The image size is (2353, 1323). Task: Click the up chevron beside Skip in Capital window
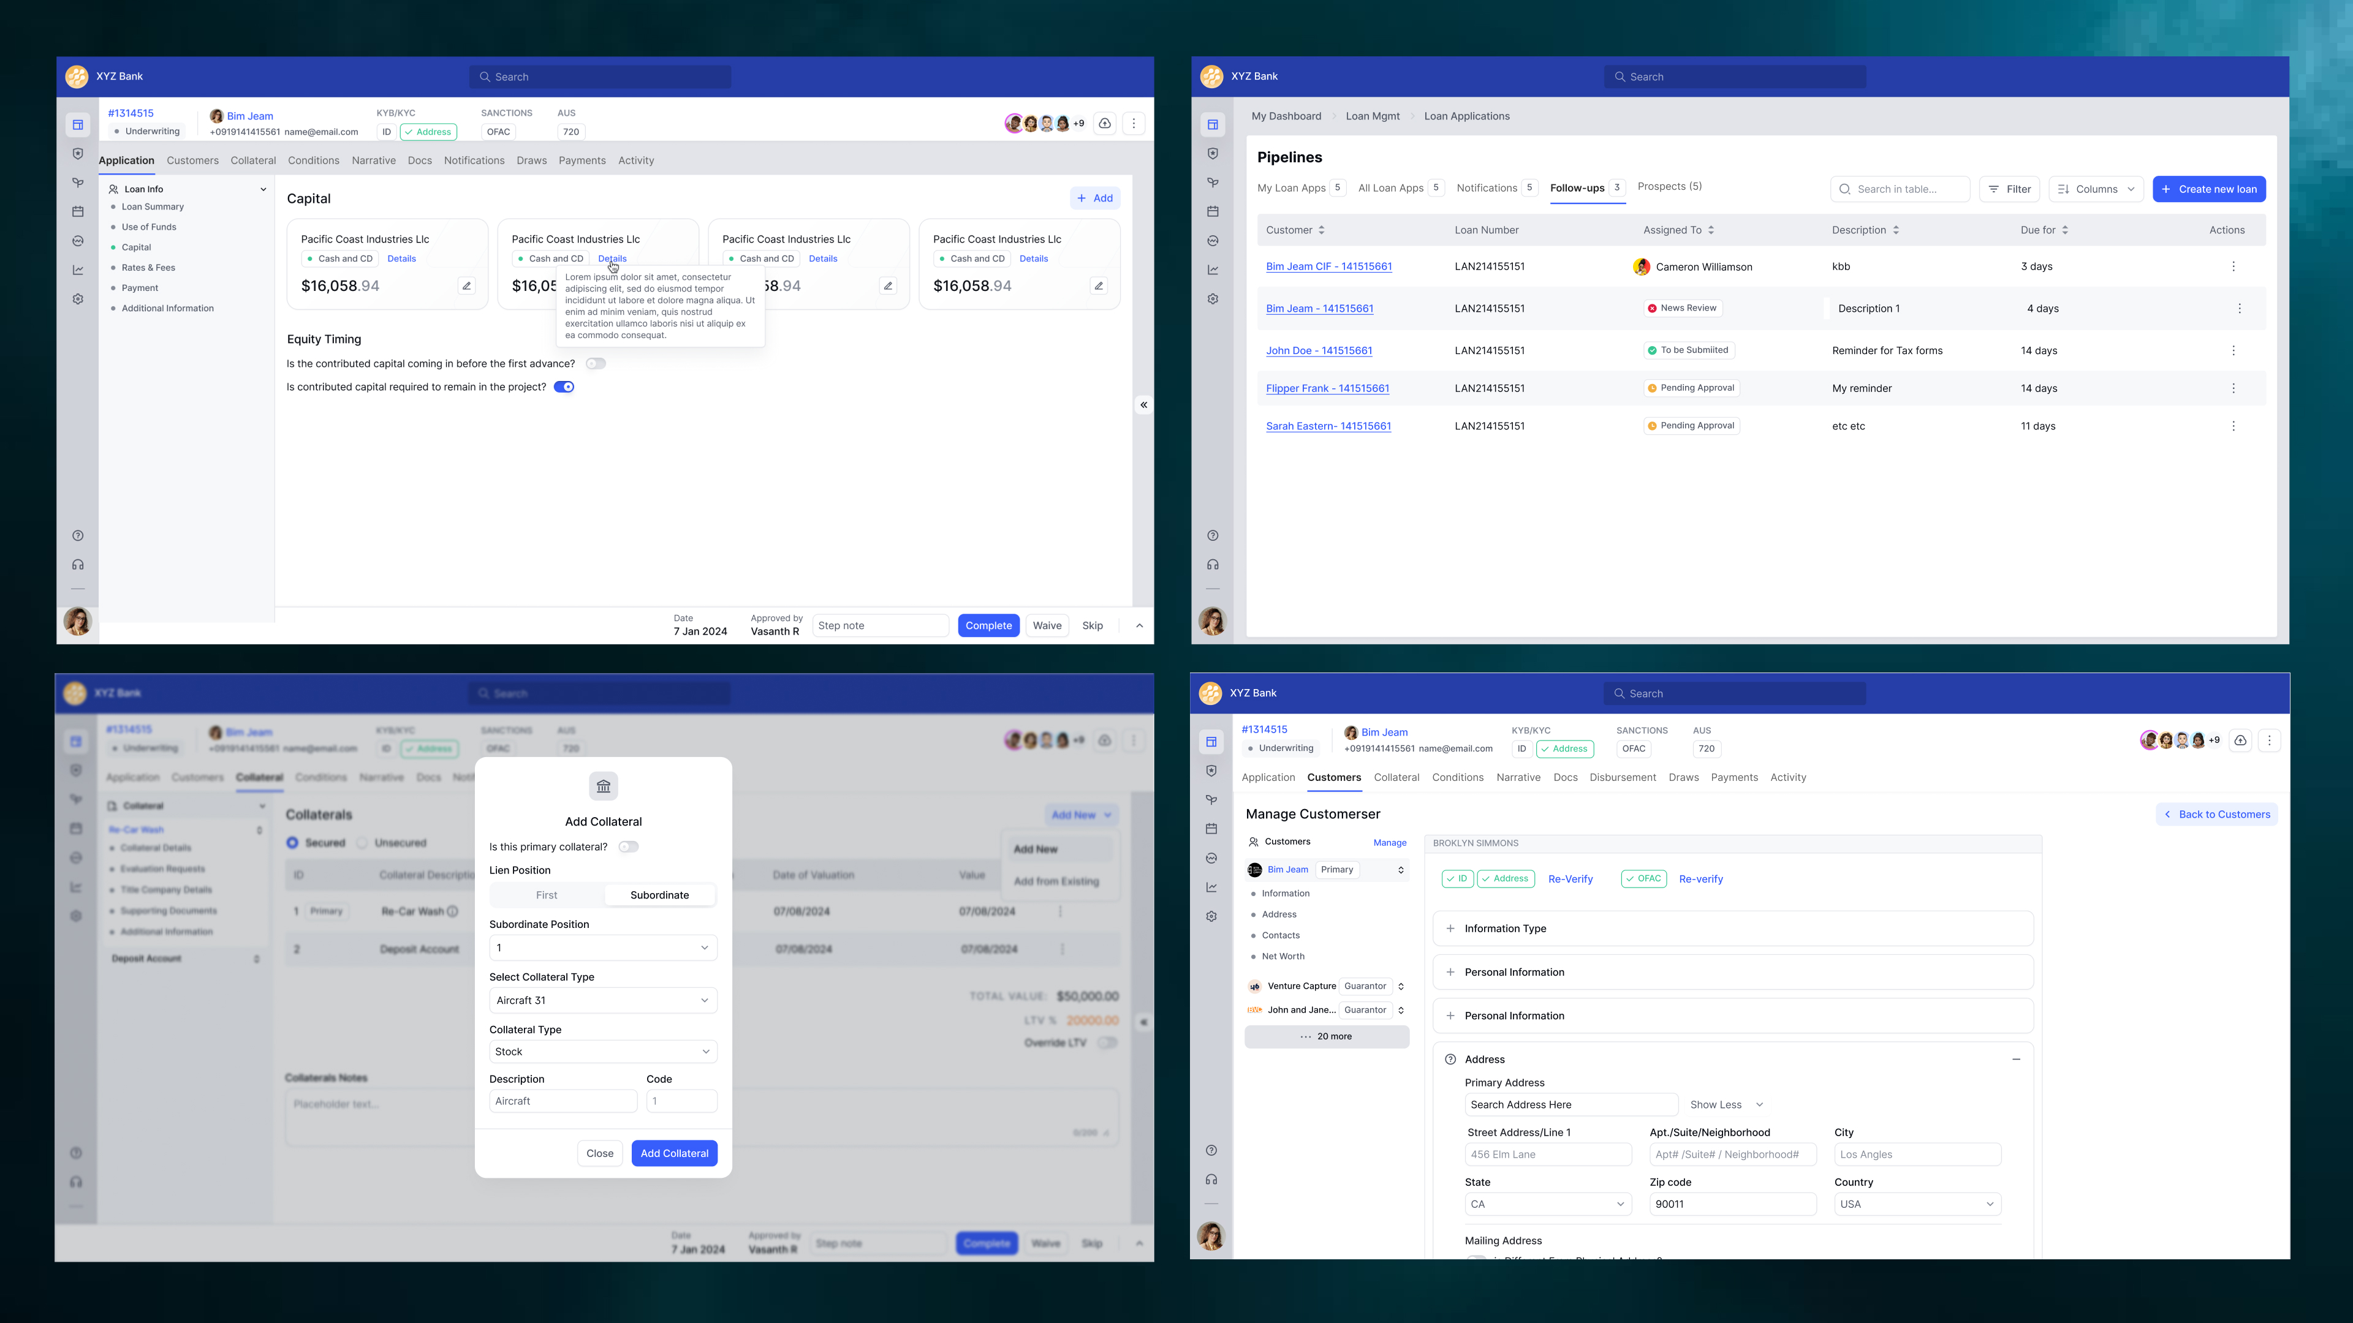(x=1139, y=625)
